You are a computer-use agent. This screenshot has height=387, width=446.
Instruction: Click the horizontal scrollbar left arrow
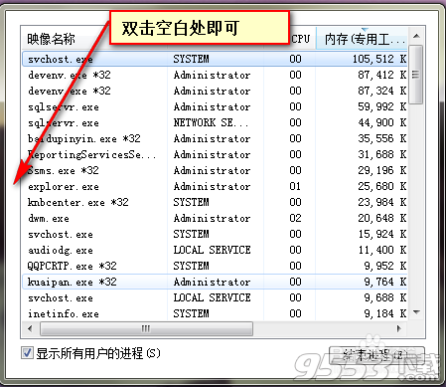(30, 328)
